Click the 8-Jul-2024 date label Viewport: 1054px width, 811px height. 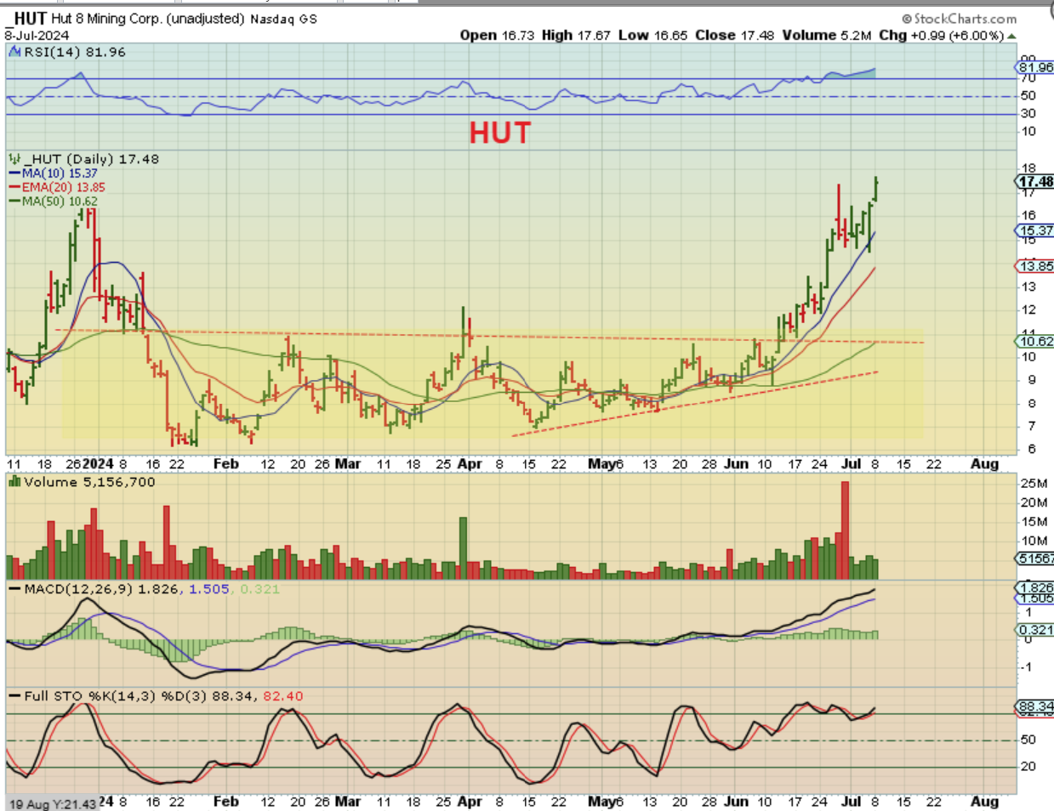[37, 36]
